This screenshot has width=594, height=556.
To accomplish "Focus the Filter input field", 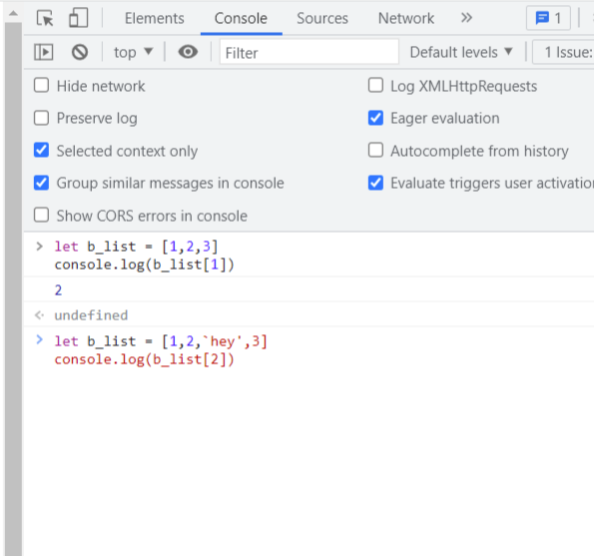I will coord(309,52).
